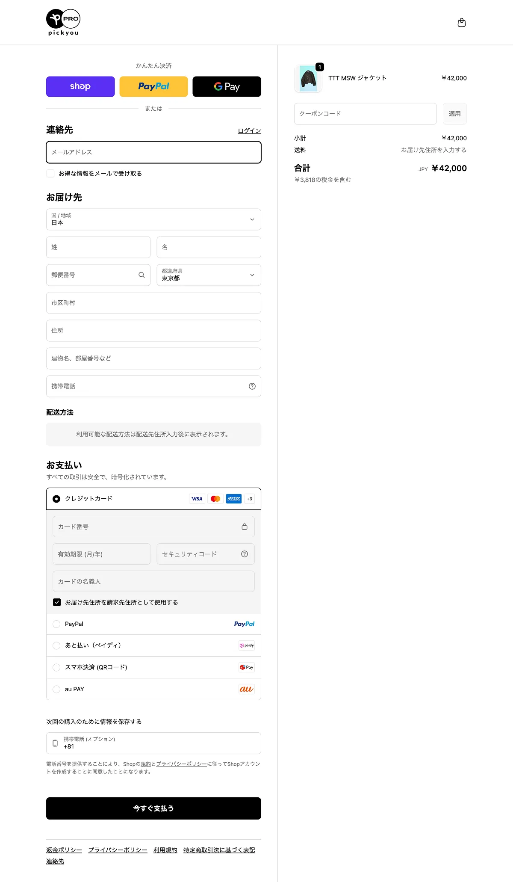Screen dimensions: 513x882
Task: Select PayPal payment radio option
Action: (56, 624)
